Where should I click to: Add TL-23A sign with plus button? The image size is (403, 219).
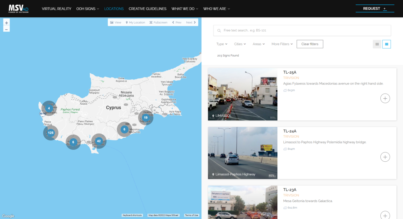[385, 215]
